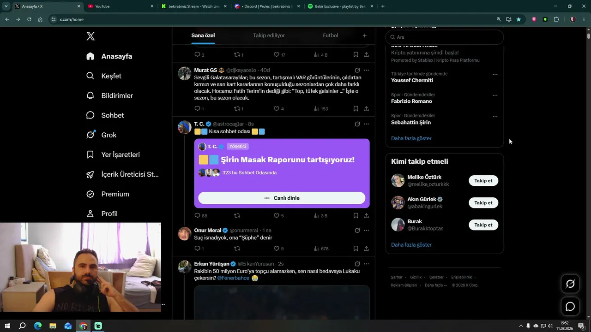This screenshot has height=332, width=591.
Task: Open more options on Onur Meral's tweet
Action: point(366,231)
